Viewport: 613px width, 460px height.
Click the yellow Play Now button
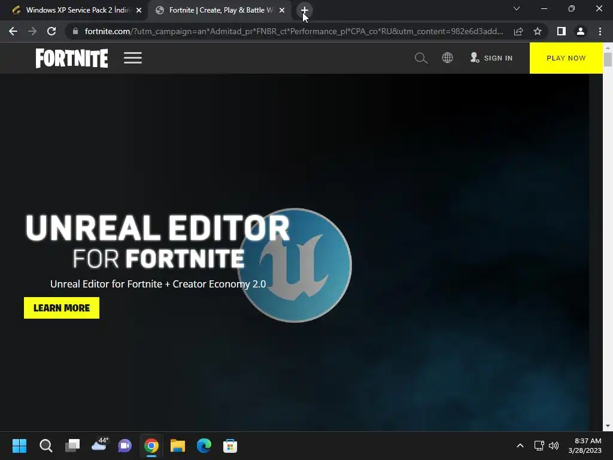point(566,58)
